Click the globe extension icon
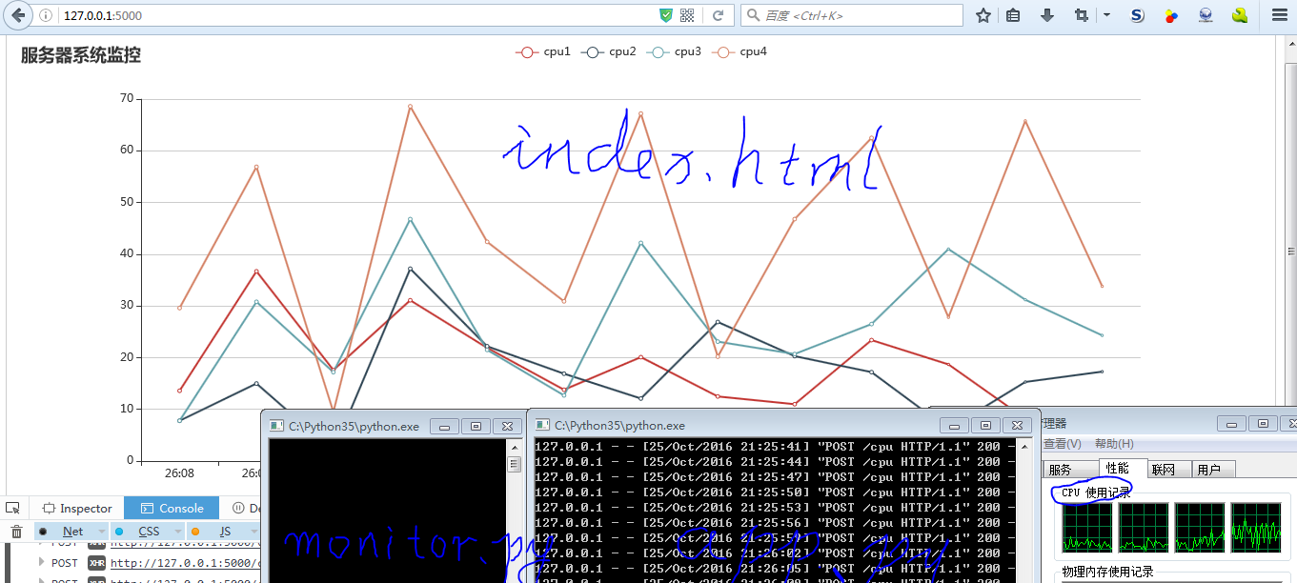Image resolution: width=1297 pixels, height=583 pixels. coord(1206,15)
